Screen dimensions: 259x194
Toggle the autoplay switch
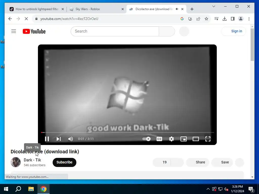[x=146, y=139]
